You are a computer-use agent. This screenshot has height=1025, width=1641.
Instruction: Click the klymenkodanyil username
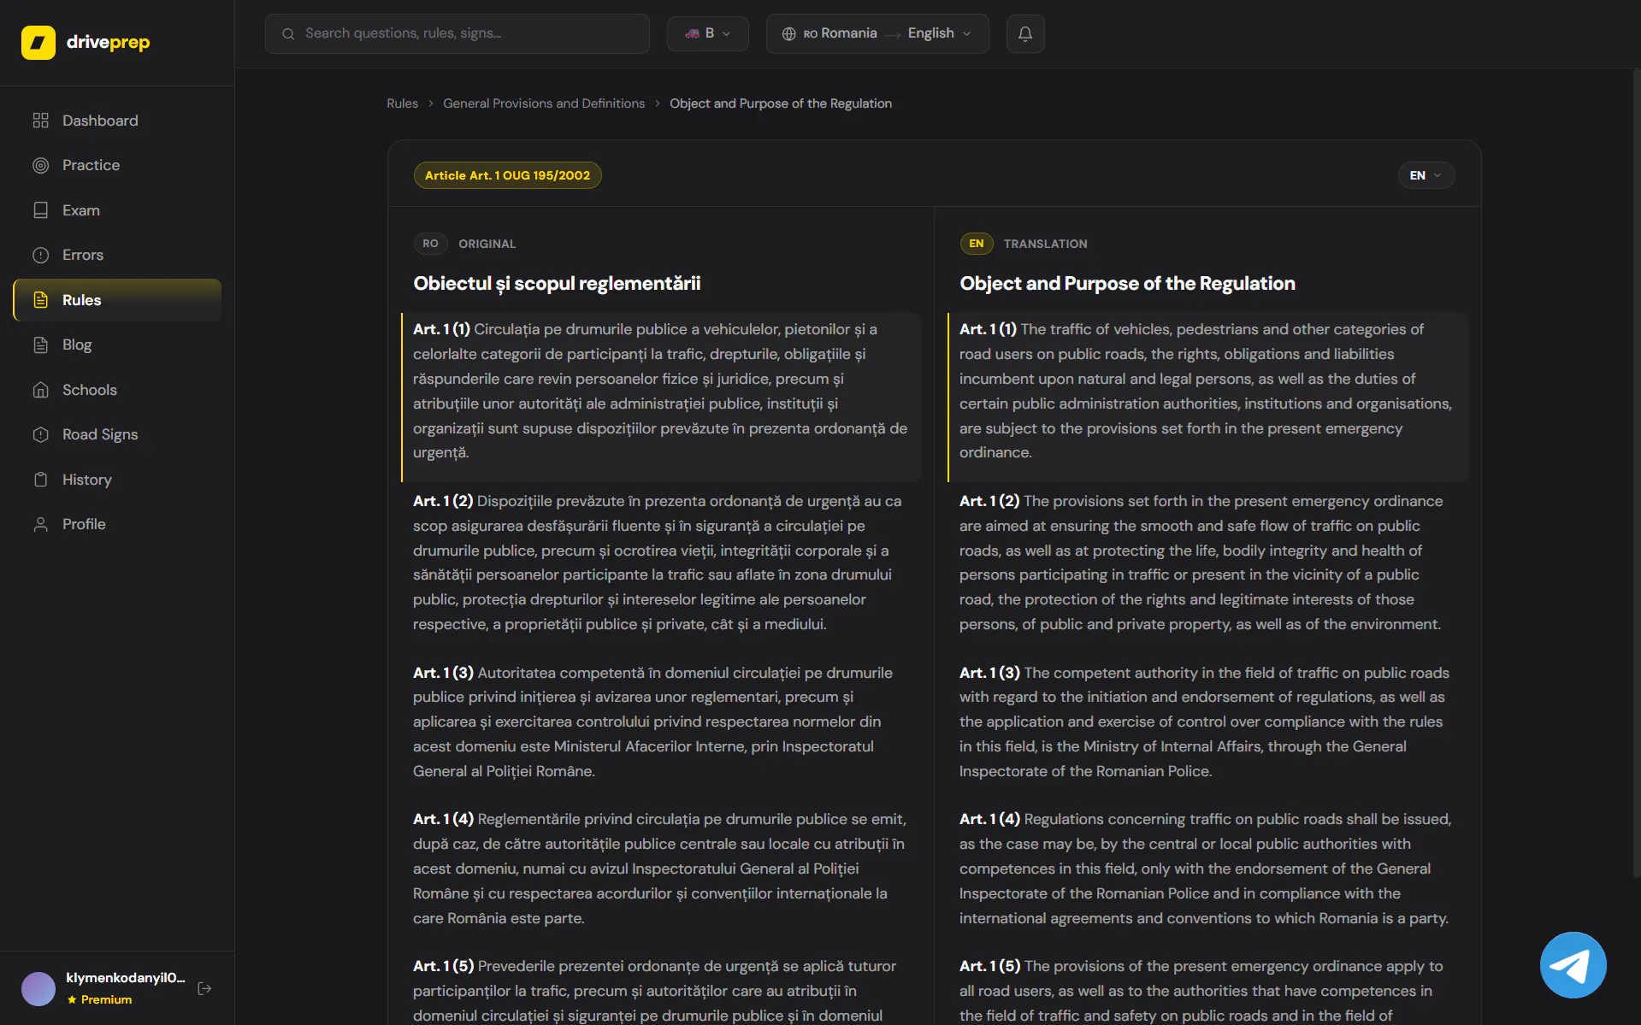pyautogui.click(x=126, y=978)
